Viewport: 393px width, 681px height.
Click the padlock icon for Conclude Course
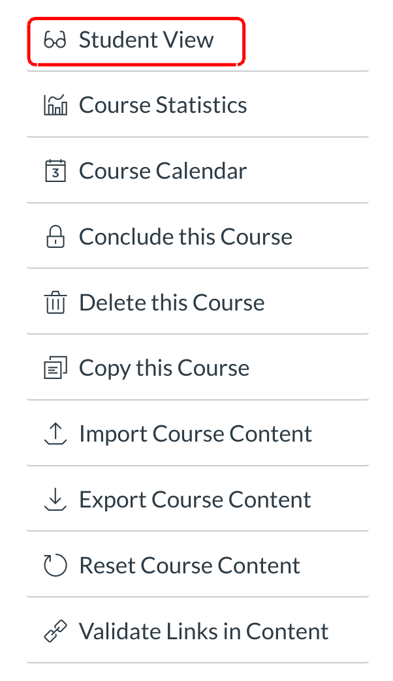55,237
